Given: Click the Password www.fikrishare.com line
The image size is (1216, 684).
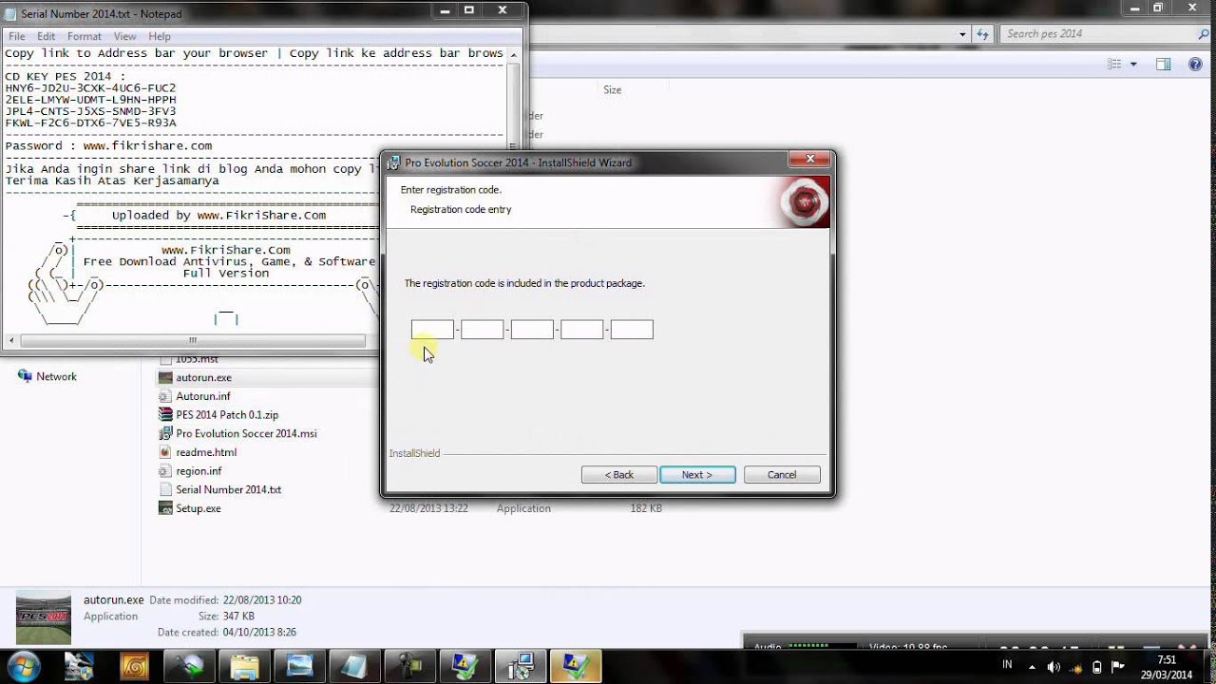Looking at the screenshot, I should [108, 146].
